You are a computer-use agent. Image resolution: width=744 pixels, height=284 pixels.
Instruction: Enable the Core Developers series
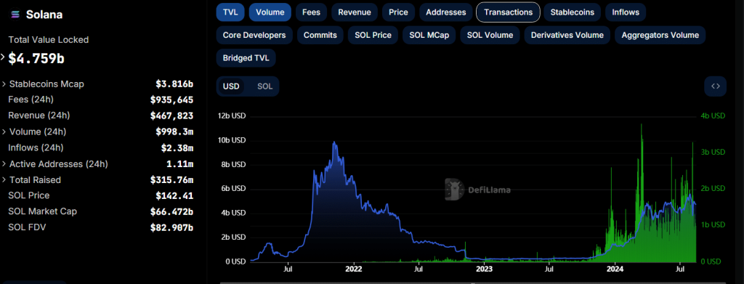point(254,35)
